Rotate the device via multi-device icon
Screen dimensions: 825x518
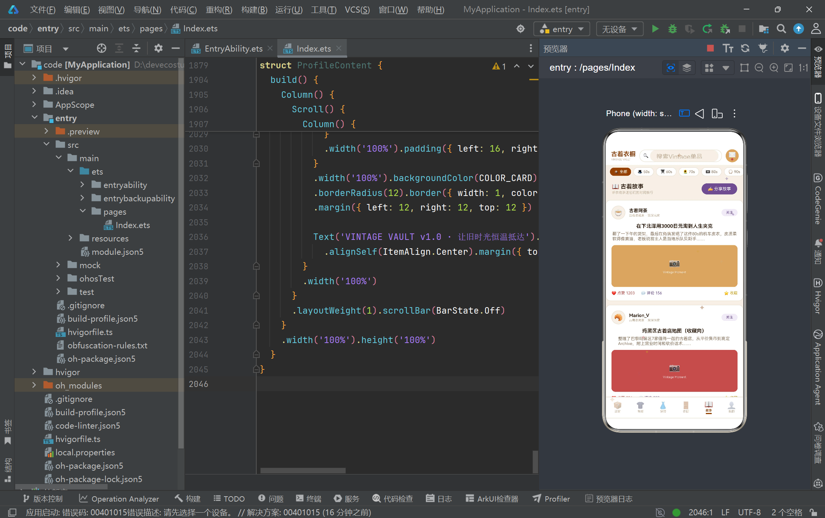pos(717,113)
